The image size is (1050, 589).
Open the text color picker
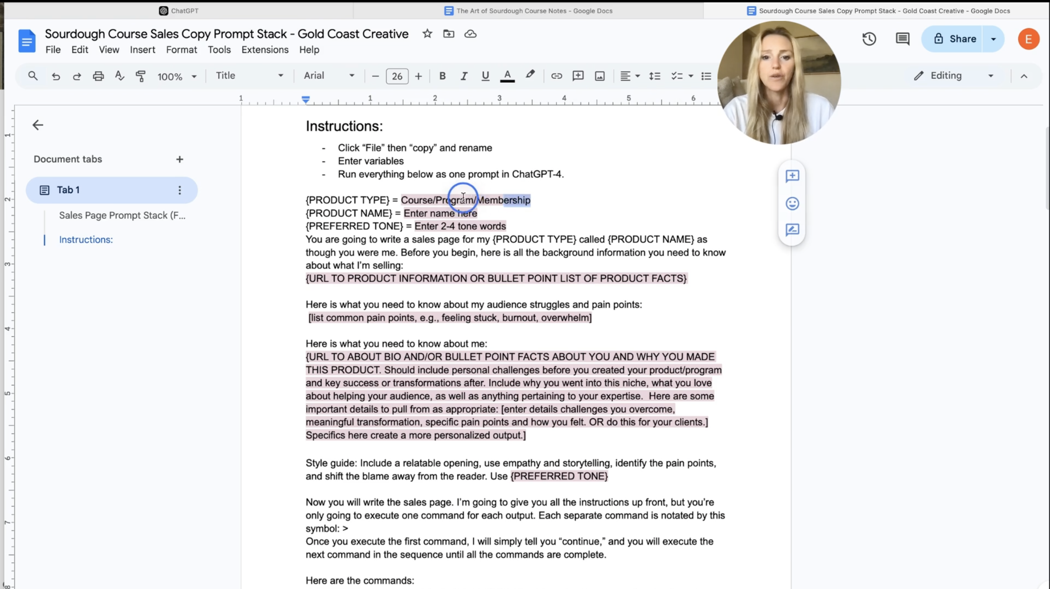click(x=507, y=76)
